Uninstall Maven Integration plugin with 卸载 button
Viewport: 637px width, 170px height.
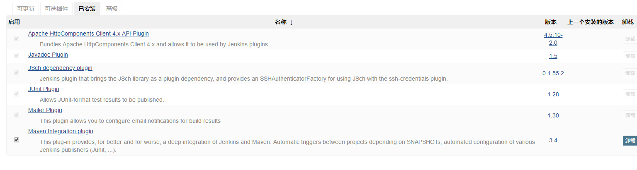tap(630, 141)
